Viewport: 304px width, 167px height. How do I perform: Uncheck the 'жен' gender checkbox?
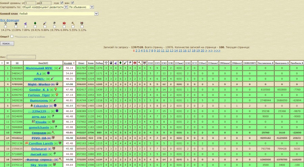73,3
